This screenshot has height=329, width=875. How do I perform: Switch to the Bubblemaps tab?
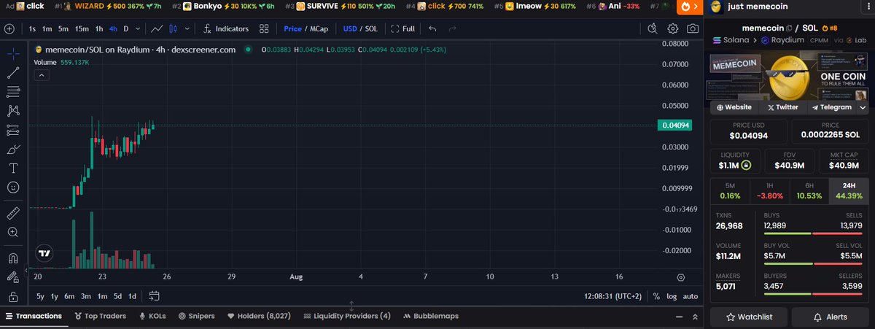tap(431, 316)
